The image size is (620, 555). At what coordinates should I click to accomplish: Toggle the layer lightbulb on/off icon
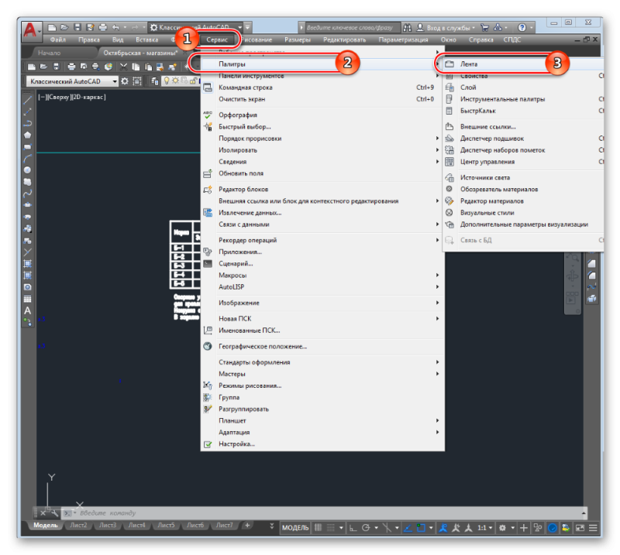(x=167, y=81)
